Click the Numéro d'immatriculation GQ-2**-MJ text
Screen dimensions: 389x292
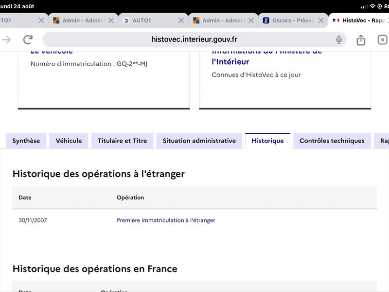(x=89, y=64)
